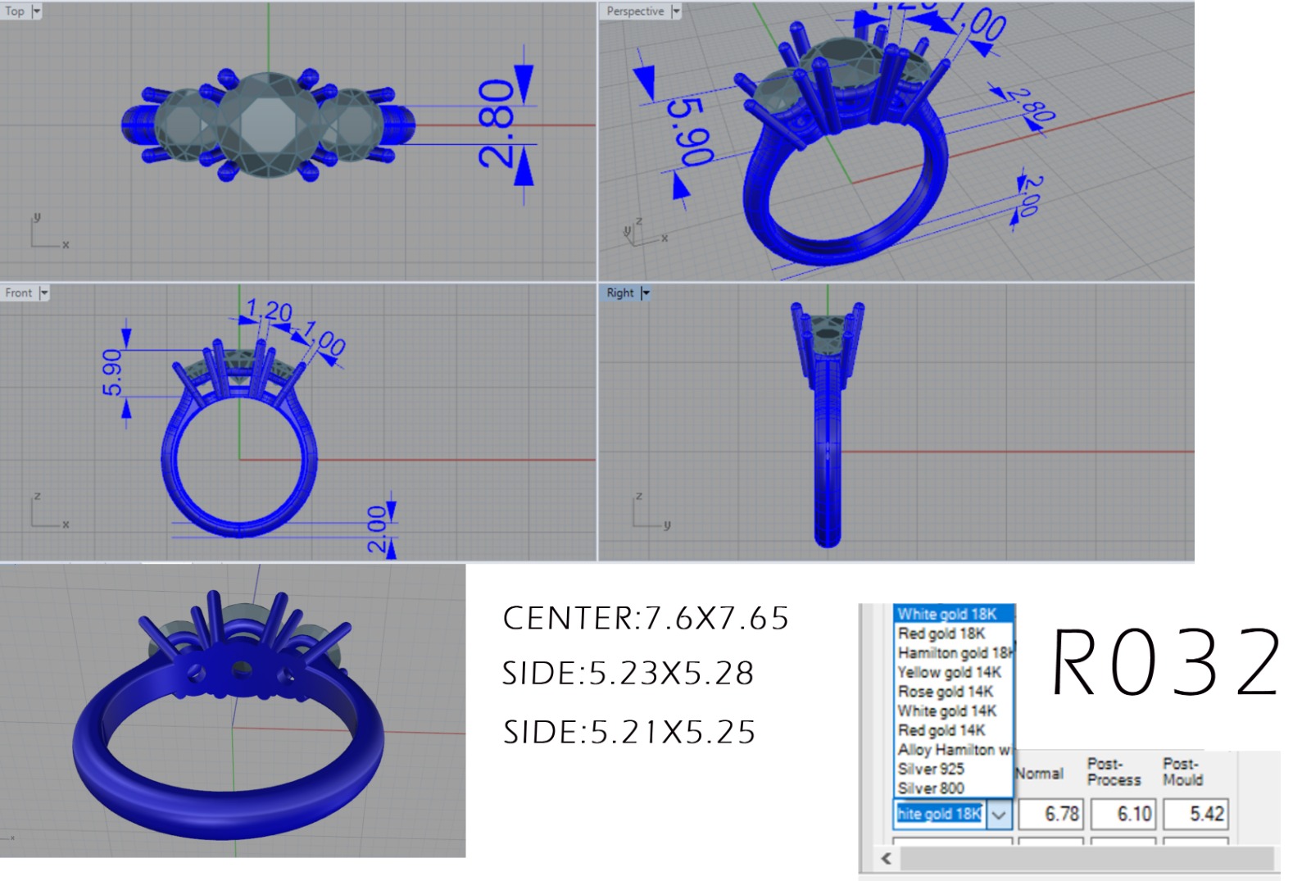Click the SIDE:5.21X5.25 text
This screenshot has width=1311, height=881.
coord(629,732)
